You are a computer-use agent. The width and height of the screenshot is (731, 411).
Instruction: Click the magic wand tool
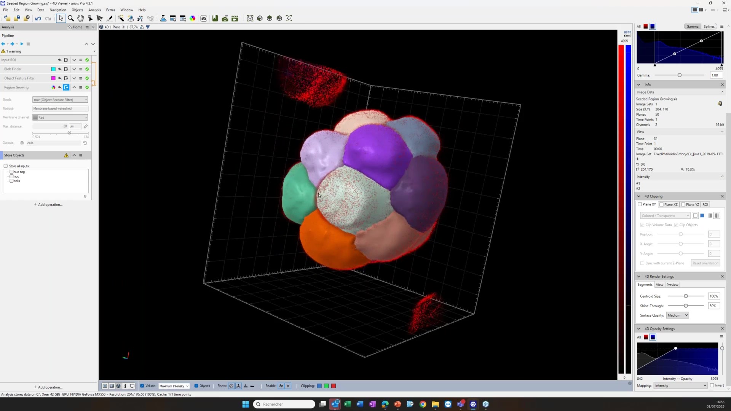(x=121, y=18)
